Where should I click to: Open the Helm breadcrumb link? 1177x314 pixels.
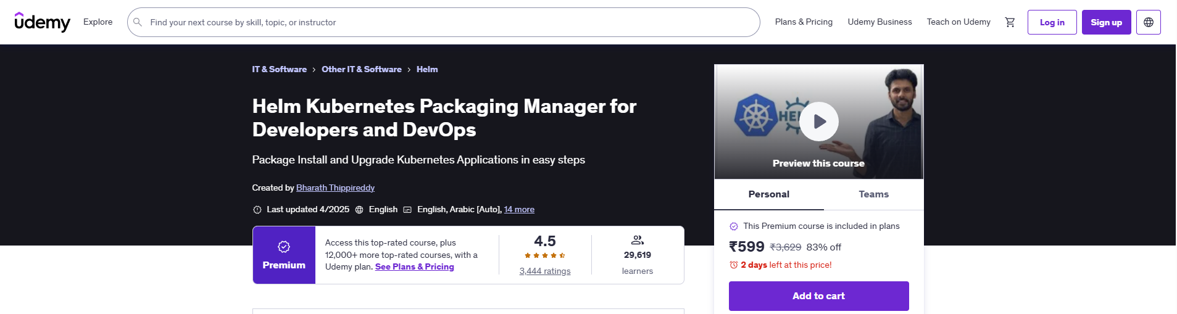[x=427, y=69]
